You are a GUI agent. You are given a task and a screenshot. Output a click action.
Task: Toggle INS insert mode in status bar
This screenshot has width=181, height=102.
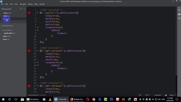[x=140, y=95]
